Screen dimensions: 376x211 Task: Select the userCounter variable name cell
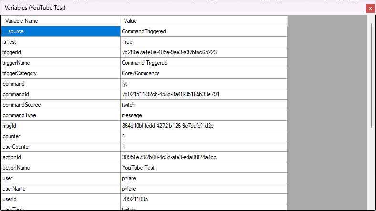(61, 147)
